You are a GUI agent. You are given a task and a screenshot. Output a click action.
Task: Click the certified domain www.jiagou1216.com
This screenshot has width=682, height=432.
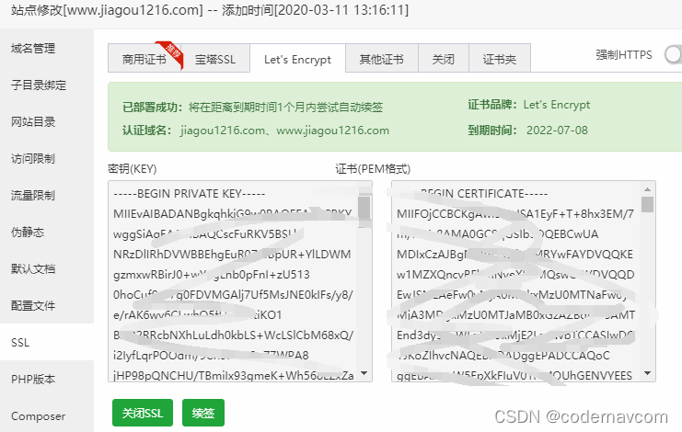[x=333, y=131]
